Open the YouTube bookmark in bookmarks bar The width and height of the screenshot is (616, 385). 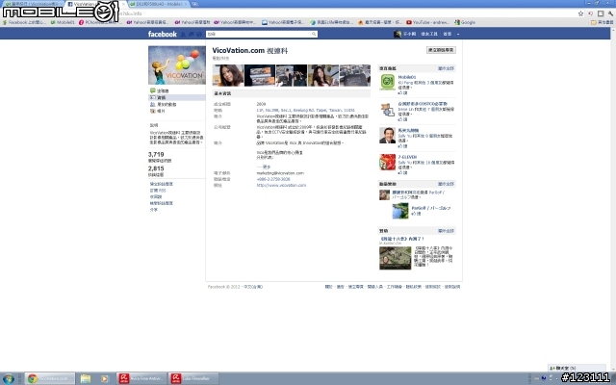pyautogui.click(x=428, y=22)
